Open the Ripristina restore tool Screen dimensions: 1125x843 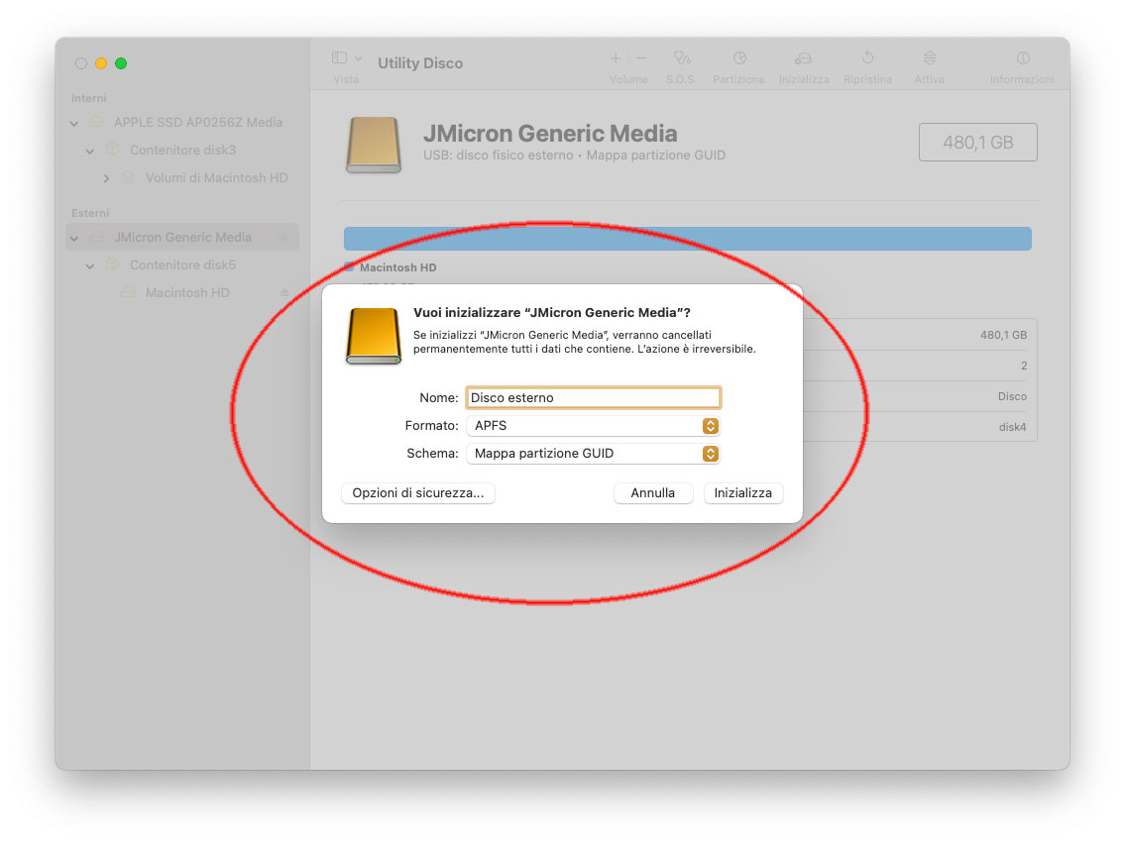867,58
